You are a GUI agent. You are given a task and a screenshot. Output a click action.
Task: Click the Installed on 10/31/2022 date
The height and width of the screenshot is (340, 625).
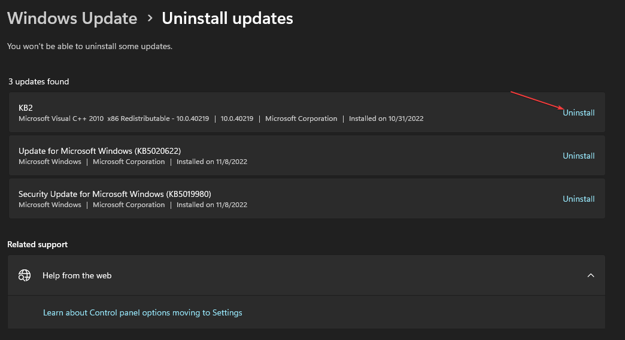coord(386,119)
